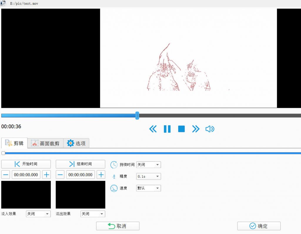Decrease end time with minus button
Viewport: 301px width, 234px height.
tap(60, 175)
